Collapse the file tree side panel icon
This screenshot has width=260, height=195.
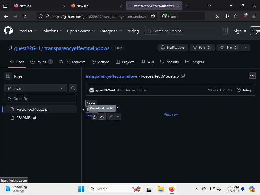[8, 76]
